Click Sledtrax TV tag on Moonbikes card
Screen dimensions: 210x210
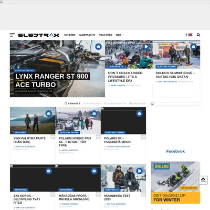point(112,190)
